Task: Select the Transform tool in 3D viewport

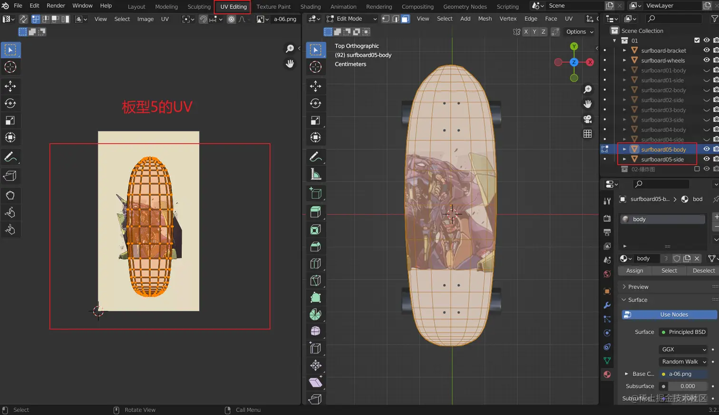Action: tap(315, 137)
